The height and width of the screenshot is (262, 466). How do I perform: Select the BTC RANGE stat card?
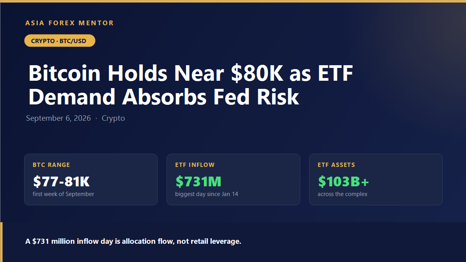(91, 179)
